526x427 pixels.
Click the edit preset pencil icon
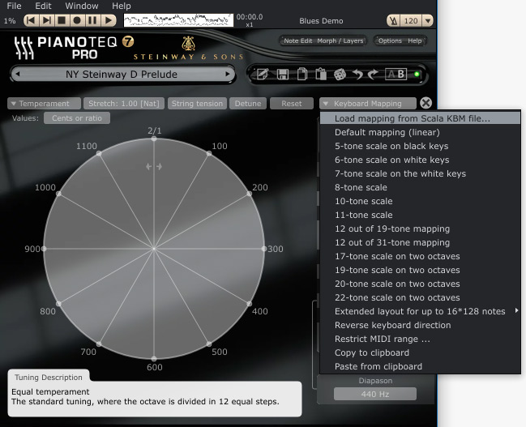click(x=263, y=74)
